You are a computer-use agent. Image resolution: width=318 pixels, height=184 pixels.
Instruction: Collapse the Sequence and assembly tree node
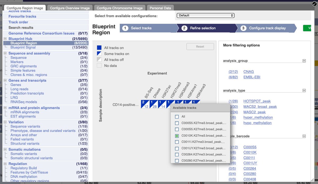point(5,53)
